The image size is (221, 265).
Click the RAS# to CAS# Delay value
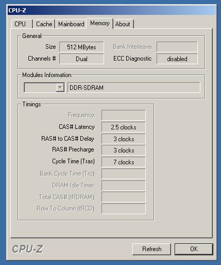tap(124, 139)
